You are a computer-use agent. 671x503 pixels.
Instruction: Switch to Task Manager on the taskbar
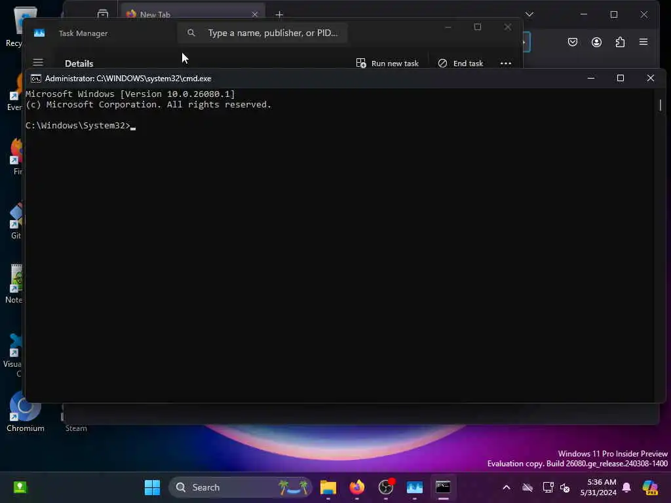pyautogui.click(x=415, y=487)
